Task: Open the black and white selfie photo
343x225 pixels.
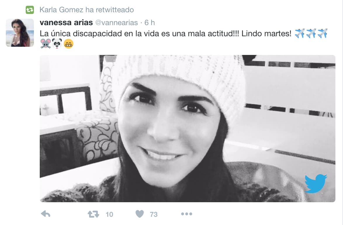Action: (x=188, y=129)
